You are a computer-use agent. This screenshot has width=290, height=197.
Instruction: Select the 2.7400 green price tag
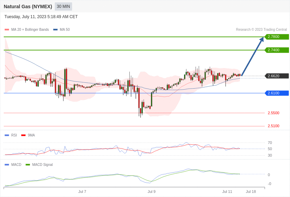tap(277, 50)
